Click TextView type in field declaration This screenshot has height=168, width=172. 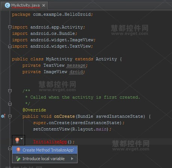tap(54, 65)
